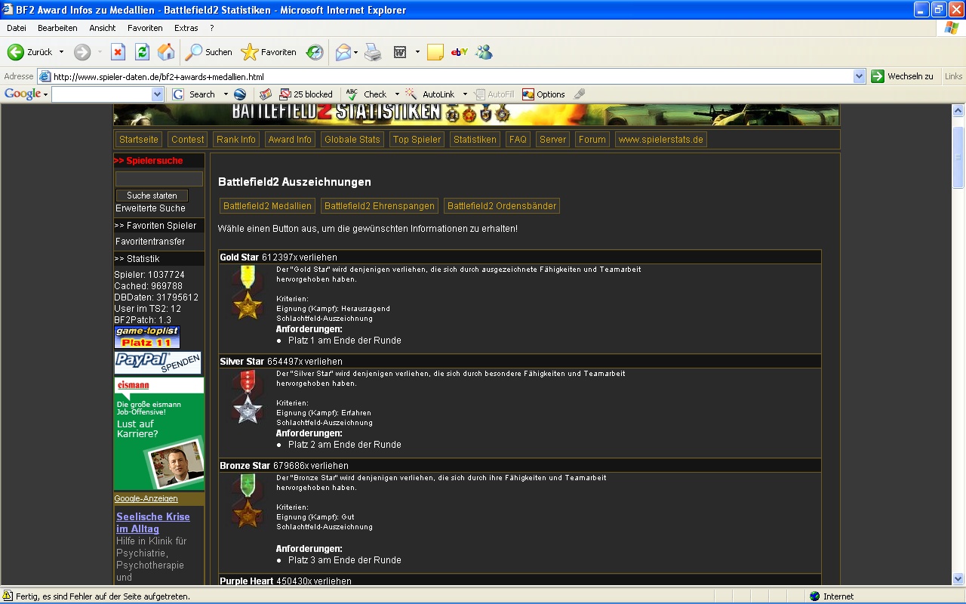Open the Bearbeiten menu
The width and height of the screenshot is (966, 604).
click(x=57, y=28)
